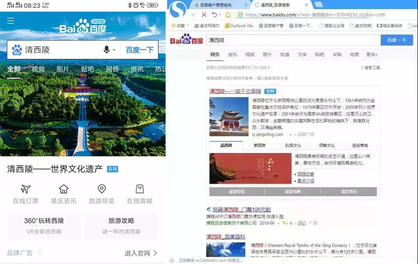Select the 视频 tab on desktop Baidu
The image size is (418, 264).
pyautogui.click(x=250, y=55)
